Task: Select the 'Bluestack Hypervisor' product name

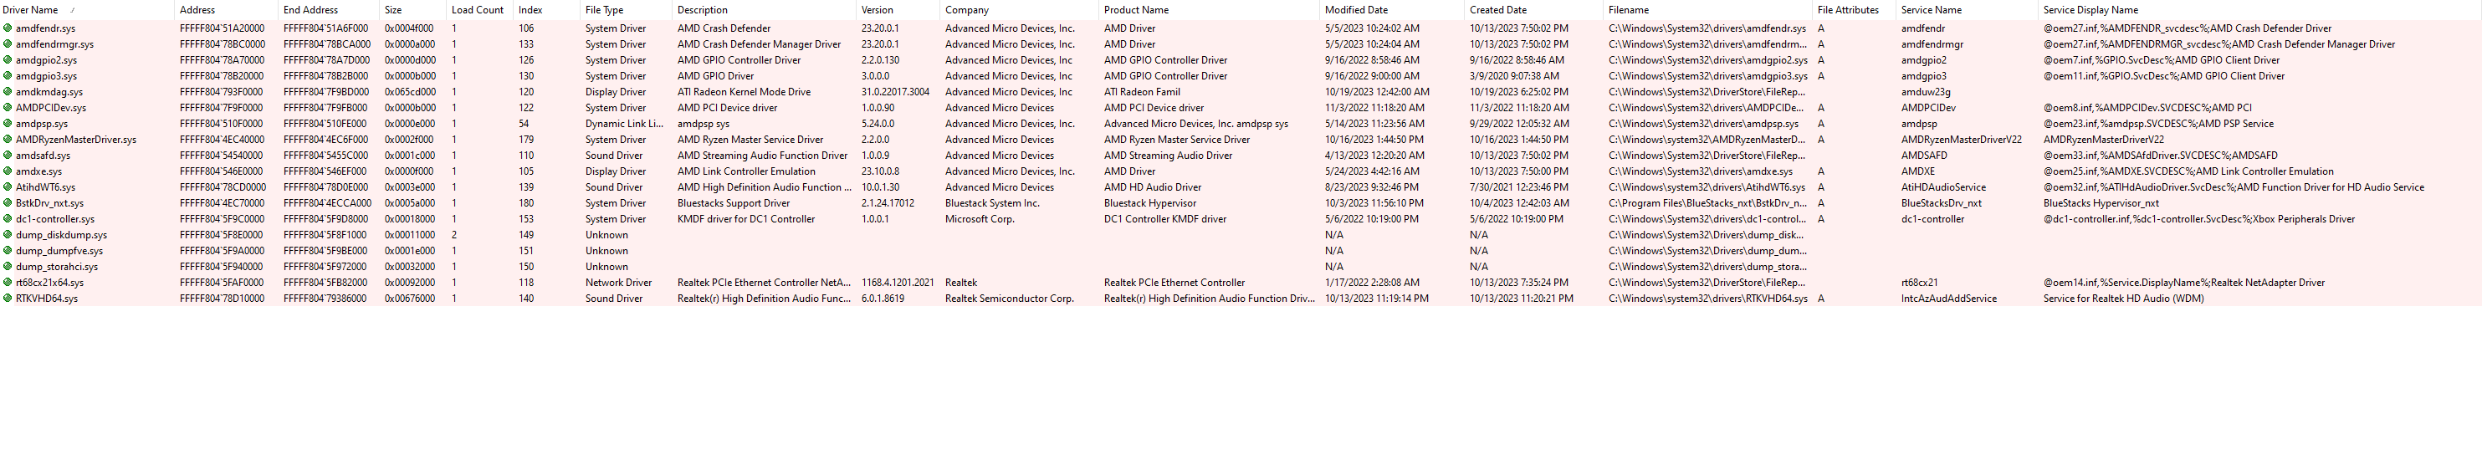Action: tap(1150, 203)
